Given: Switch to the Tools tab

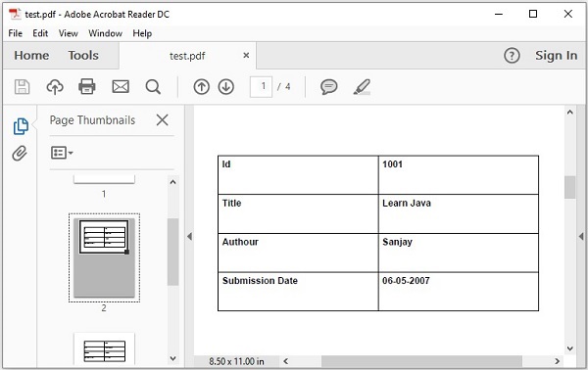Looking at the screenshot, I should tap(83, 56).
